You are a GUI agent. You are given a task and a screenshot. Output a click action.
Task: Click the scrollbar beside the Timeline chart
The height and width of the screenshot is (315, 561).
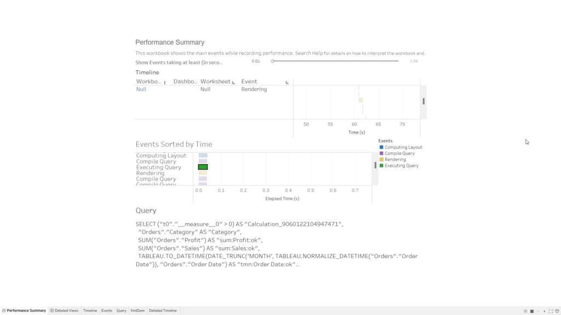coord(422,101)
